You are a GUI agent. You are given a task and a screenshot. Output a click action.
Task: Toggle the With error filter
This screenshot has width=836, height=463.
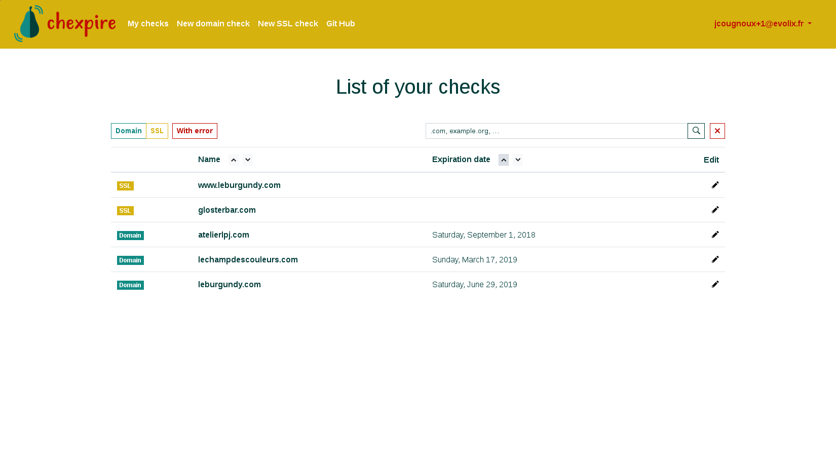coord(195,131)
